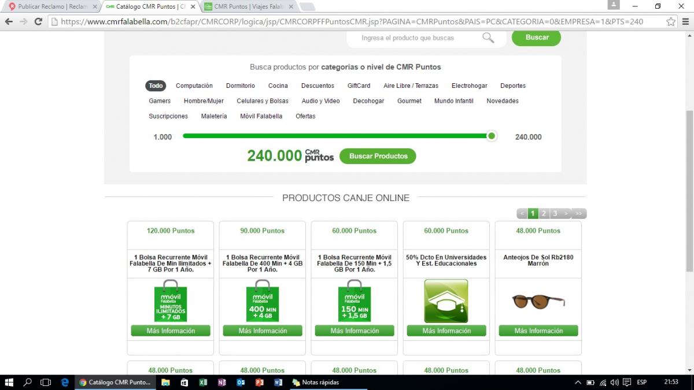Click the ESP language indicator in tray
Viewport: 694px width, 390px height.
[641, 382]
